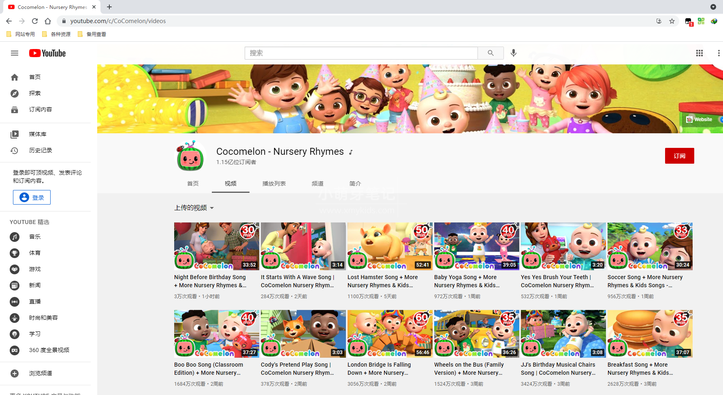Open 各种资源 bookmarks folder
Screen dimensions: 723x395
[56, 34]
